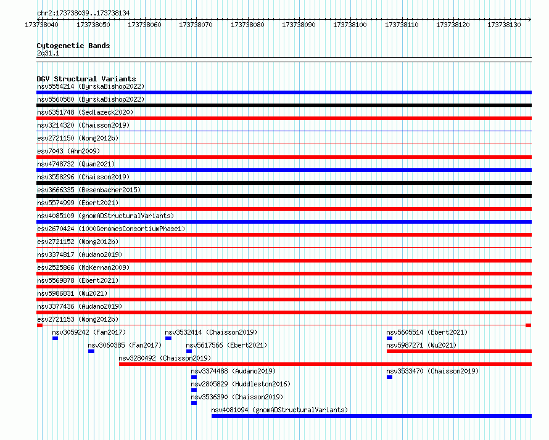Click esv2721152 (Wong2012b) label

point(78,242)
